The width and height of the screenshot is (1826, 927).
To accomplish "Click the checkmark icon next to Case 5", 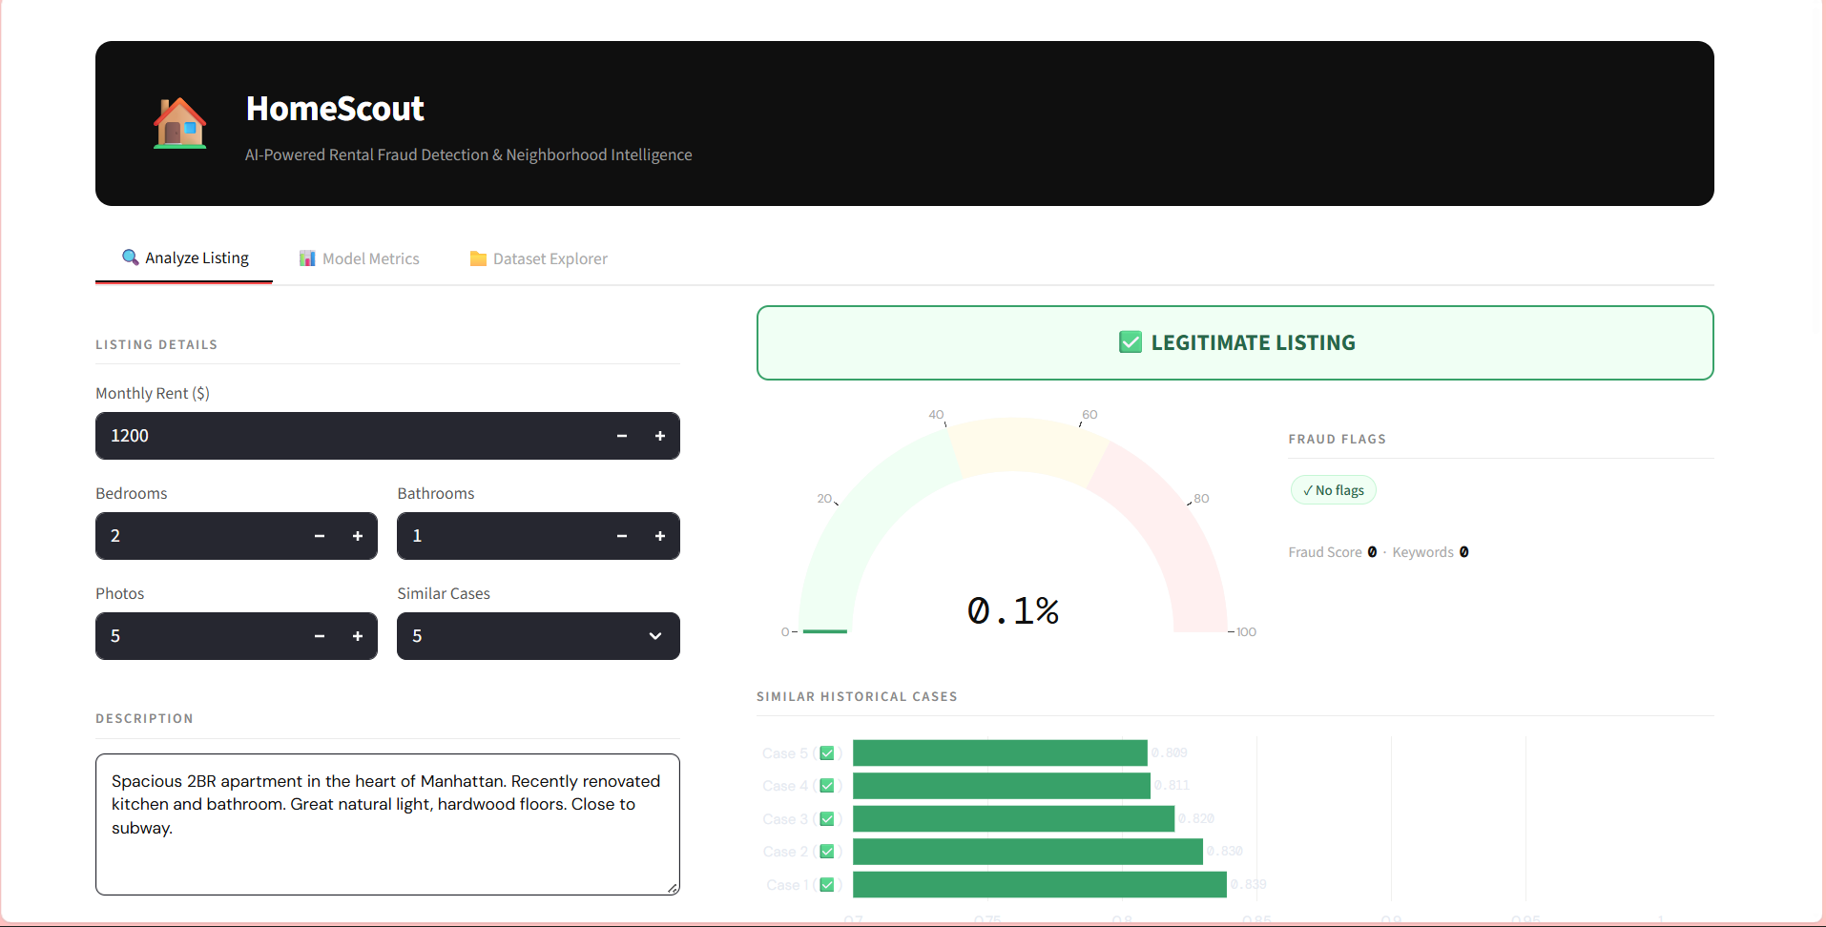I will (x=827, y=752).
